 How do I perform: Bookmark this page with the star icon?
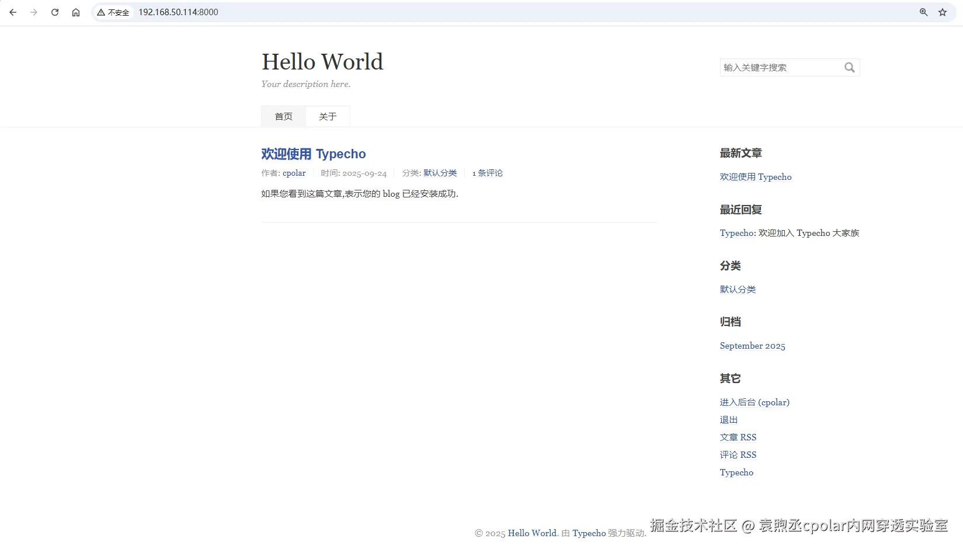[942, 12]
